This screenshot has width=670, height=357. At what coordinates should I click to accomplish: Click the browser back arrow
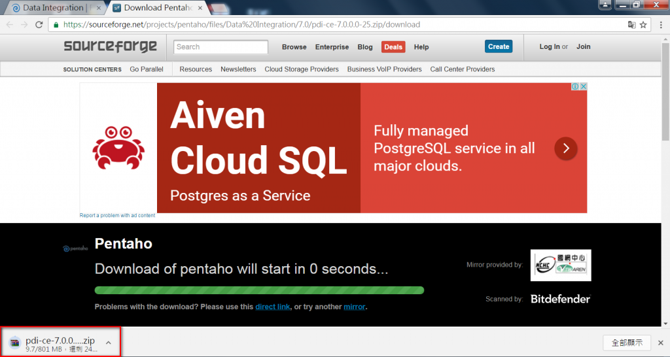point(10,25)
